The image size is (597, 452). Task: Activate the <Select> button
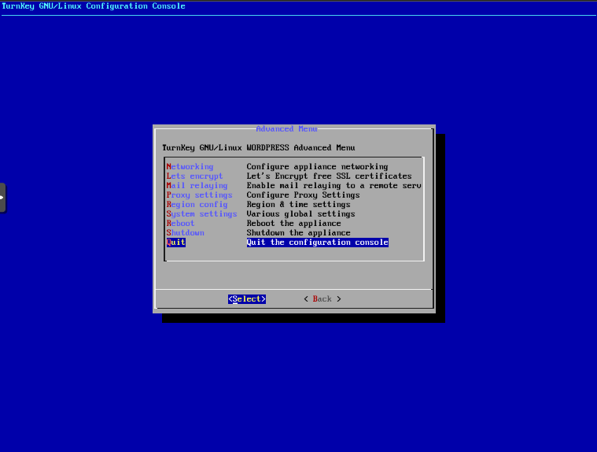coord(247,299)
